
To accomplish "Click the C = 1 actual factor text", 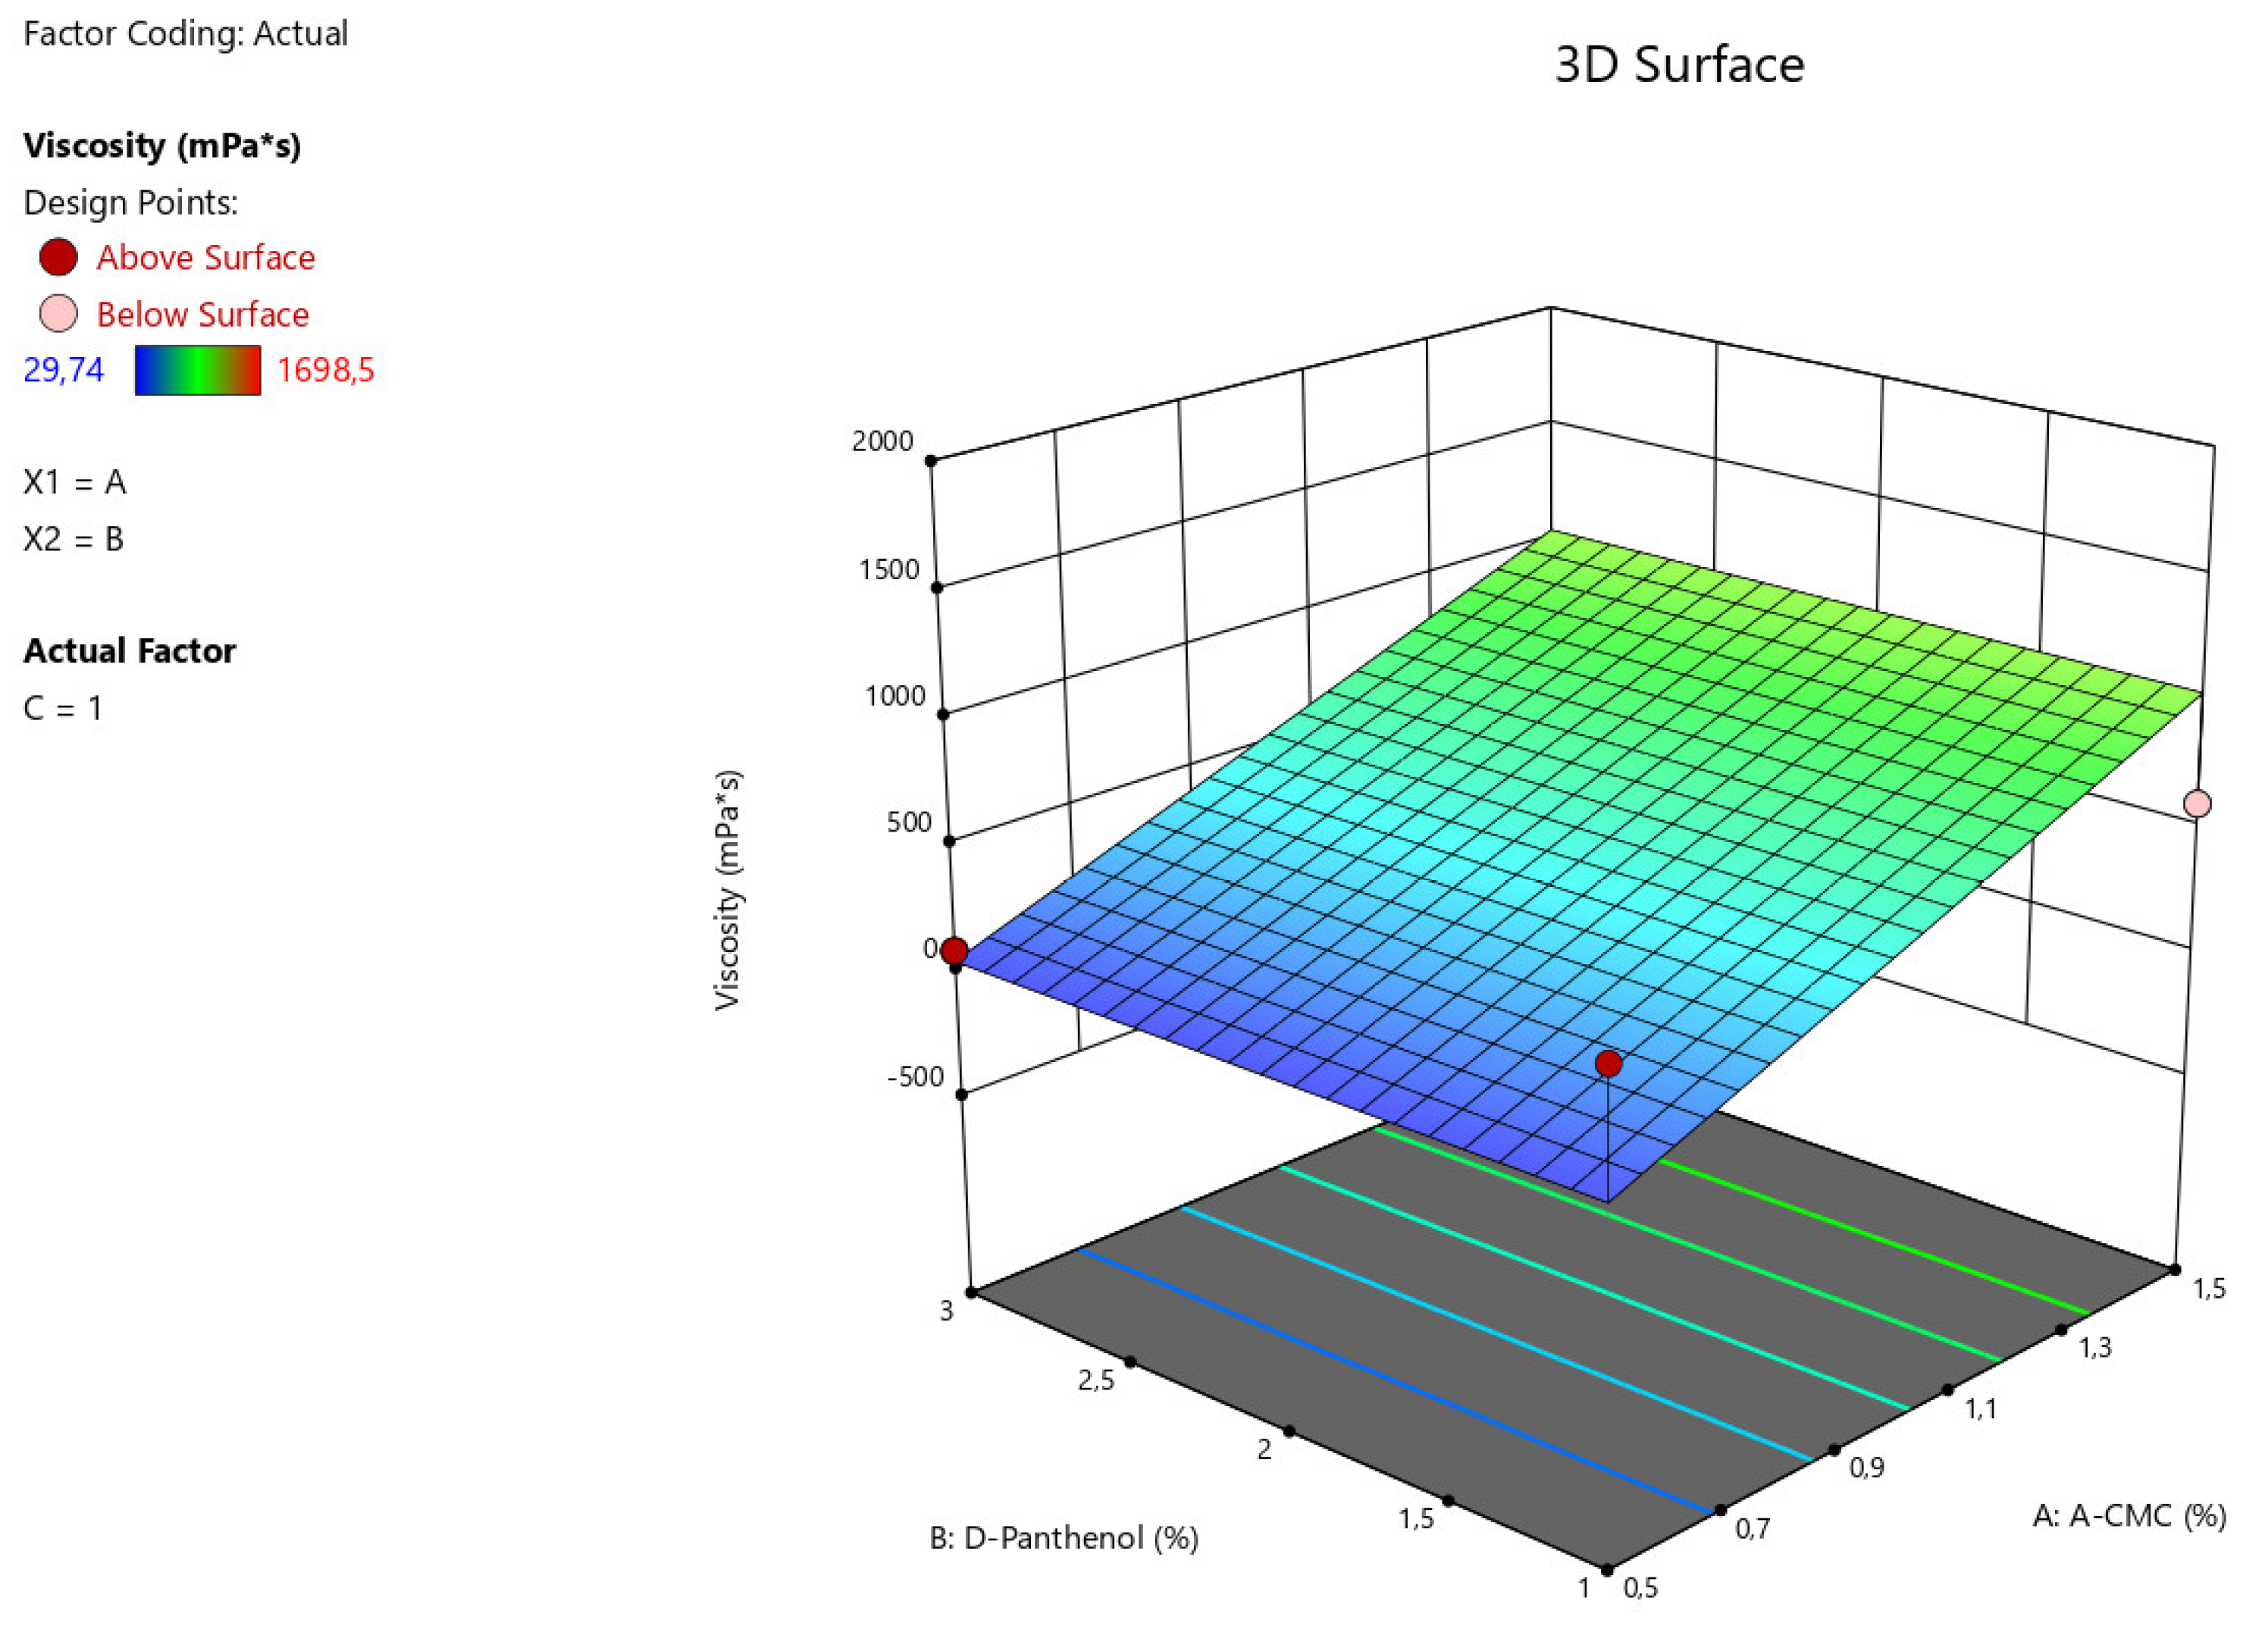I will point(62,708).
